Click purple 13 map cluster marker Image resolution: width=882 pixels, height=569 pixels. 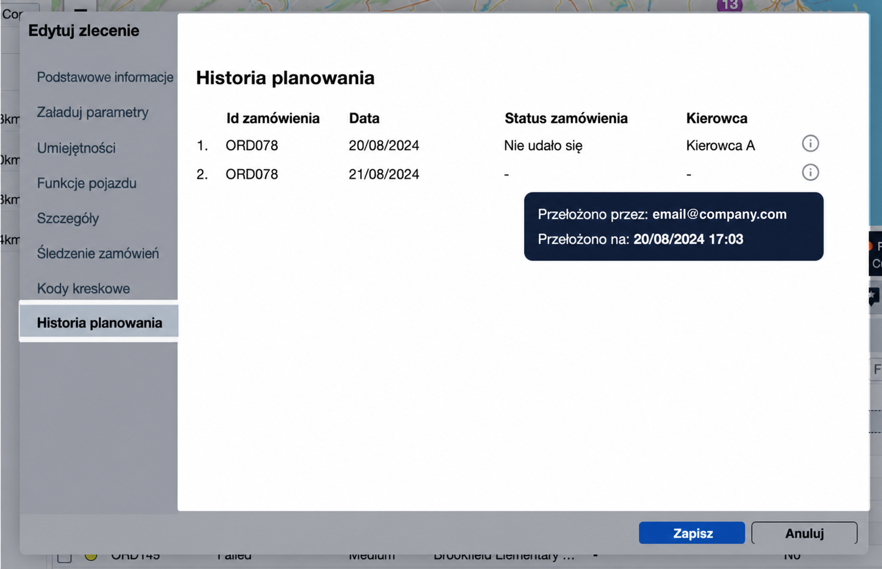pyautogui.click(x=729, y=4)
